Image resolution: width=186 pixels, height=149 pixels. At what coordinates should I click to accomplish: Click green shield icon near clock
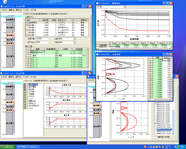[x=178, y=147]
